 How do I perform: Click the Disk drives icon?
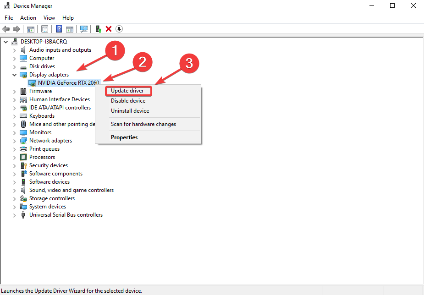pyautogui.click(x=23, y=67)
